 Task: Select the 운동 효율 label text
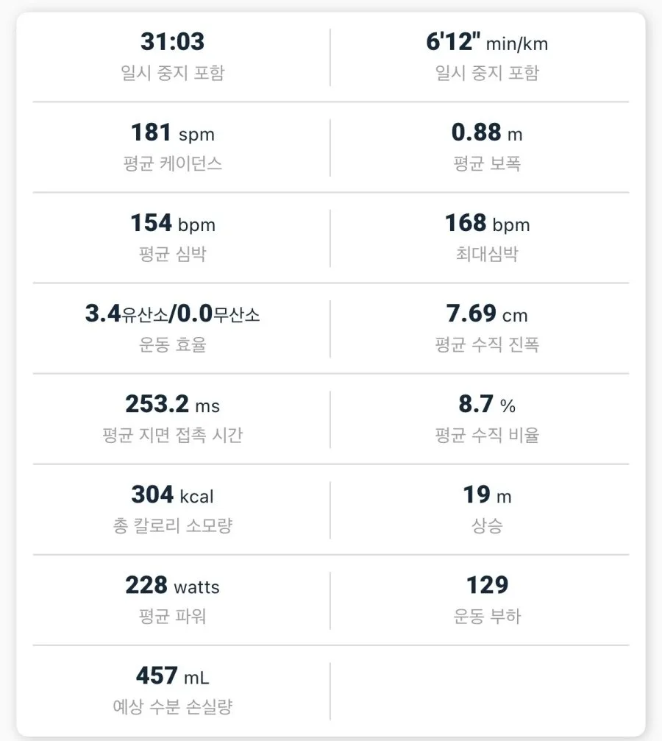point(172,344)
